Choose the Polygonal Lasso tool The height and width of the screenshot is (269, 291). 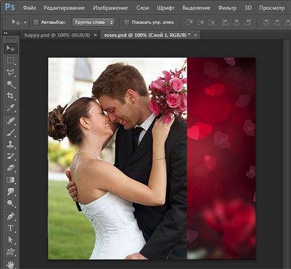(x=10, y=72)
